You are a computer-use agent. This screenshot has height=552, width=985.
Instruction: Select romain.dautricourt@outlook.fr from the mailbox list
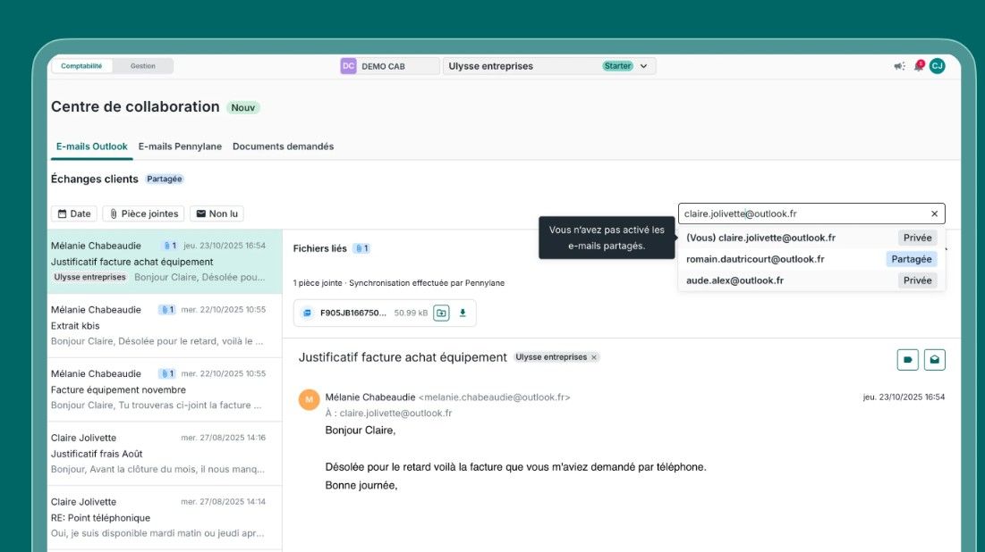tap(755, 259)
